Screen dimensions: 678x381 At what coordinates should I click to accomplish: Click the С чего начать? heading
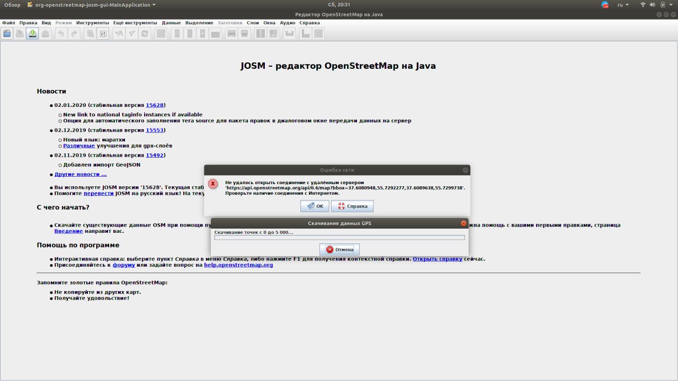[63, 207]
